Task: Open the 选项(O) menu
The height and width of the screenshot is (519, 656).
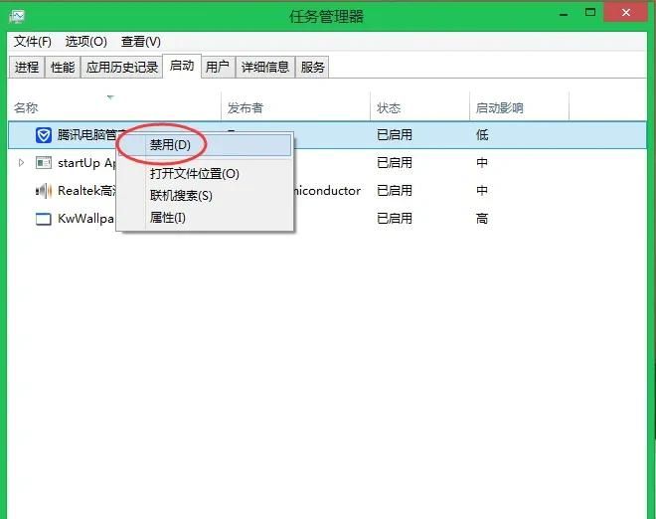Action: 86,42
